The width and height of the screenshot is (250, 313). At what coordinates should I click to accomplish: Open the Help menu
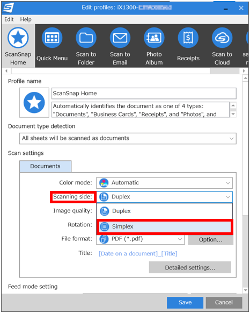(x=26, y=19)
